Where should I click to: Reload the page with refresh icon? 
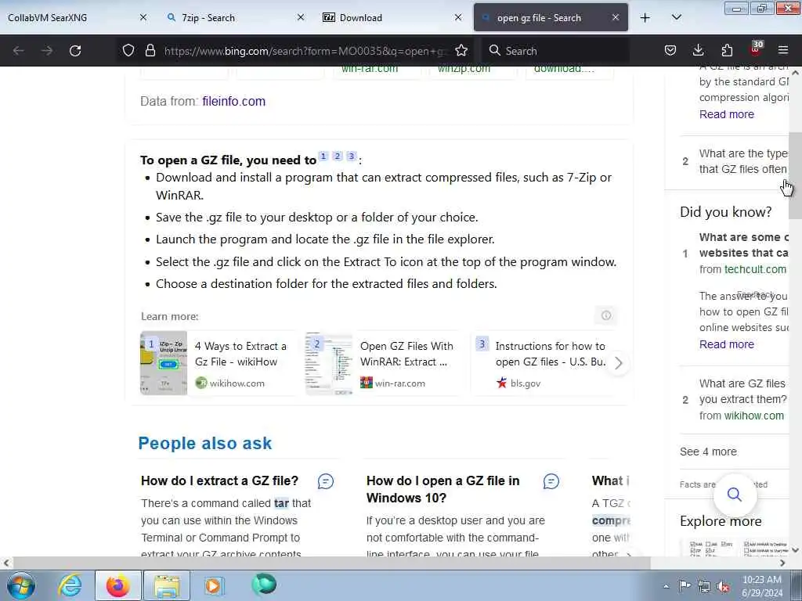(75, 51)
